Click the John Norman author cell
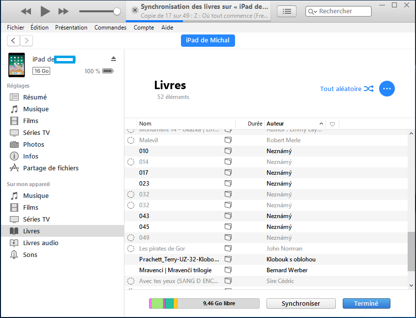416x318 pixels. click(x=284, y=249)
